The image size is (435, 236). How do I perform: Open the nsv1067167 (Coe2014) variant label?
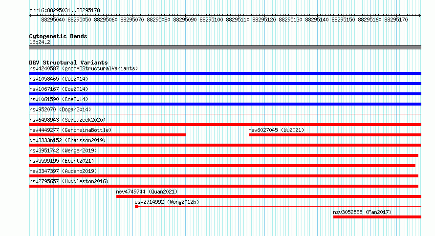pos(59,89)
